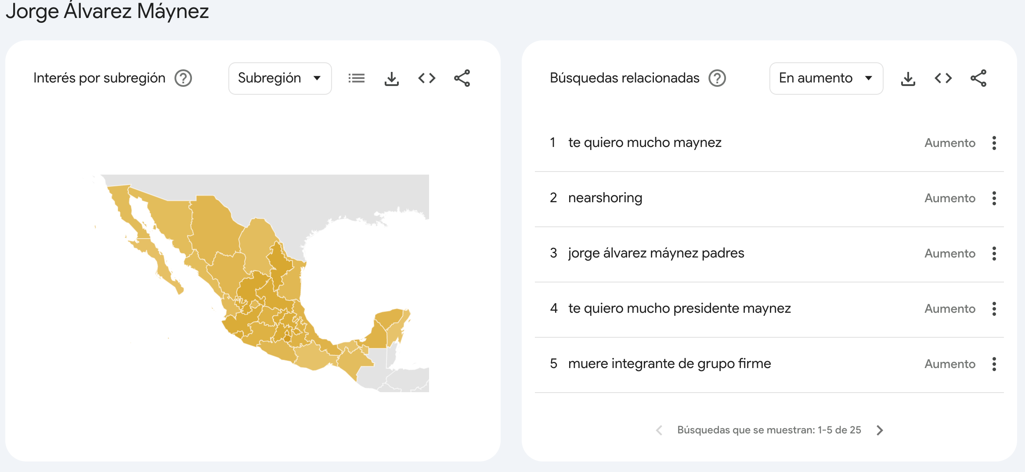
Task: Go to previous page of related searches
Action: click(659, 430)
